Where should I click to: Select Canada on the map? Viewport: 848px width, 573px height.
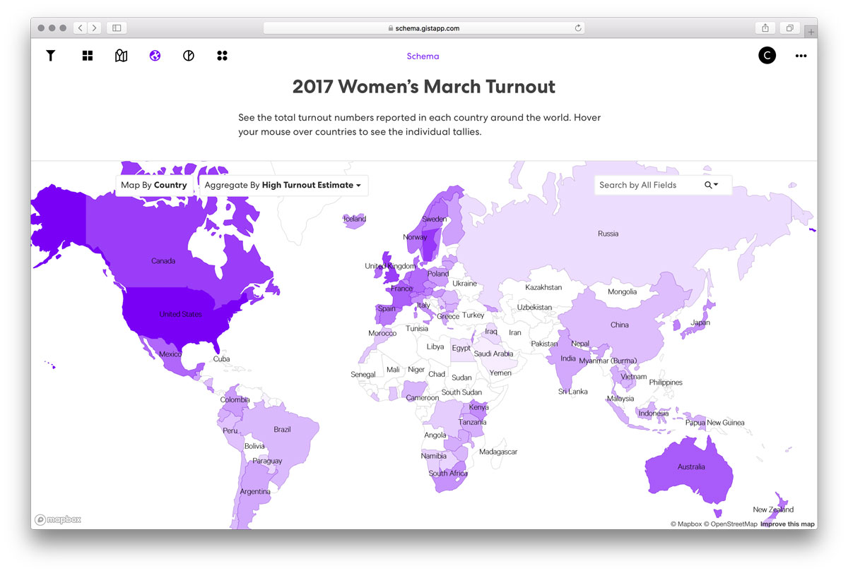163,261
